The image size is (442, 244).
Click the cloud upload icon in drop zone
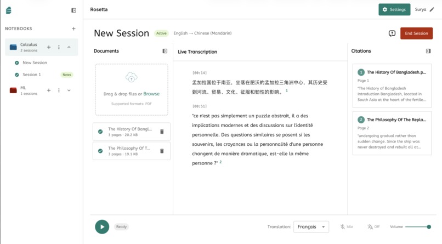tap(132, 77)
